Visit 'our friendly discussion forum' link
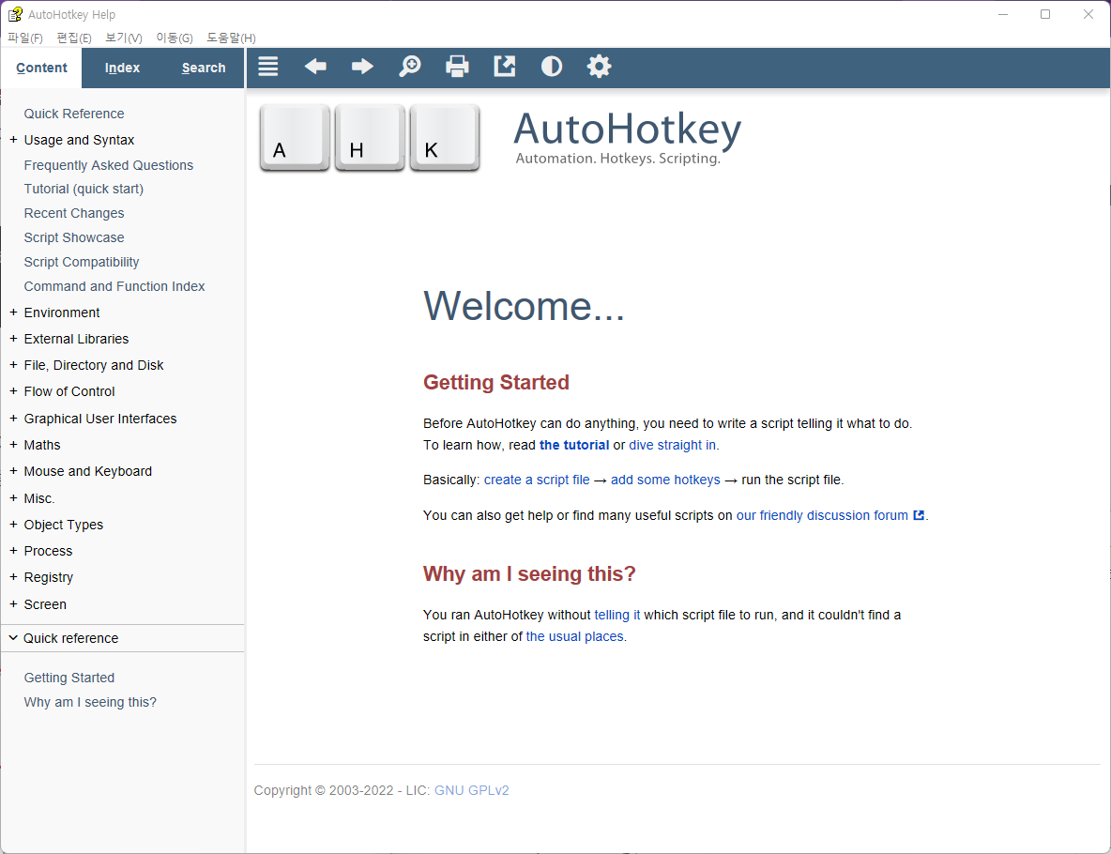 point(822,515)
